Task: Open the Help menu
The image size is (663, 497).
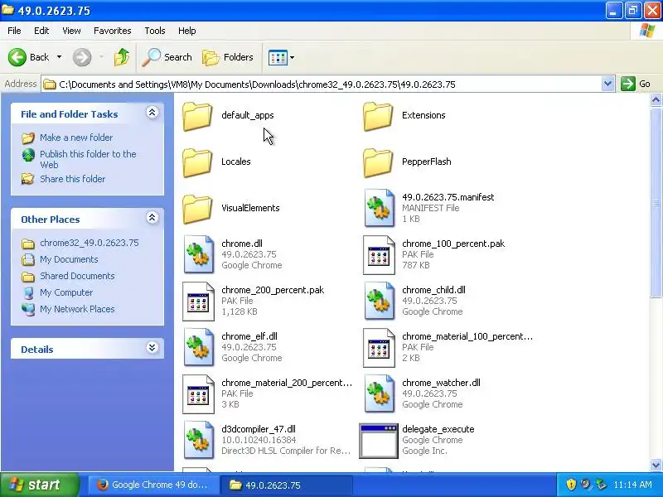Action: [187, 31]
